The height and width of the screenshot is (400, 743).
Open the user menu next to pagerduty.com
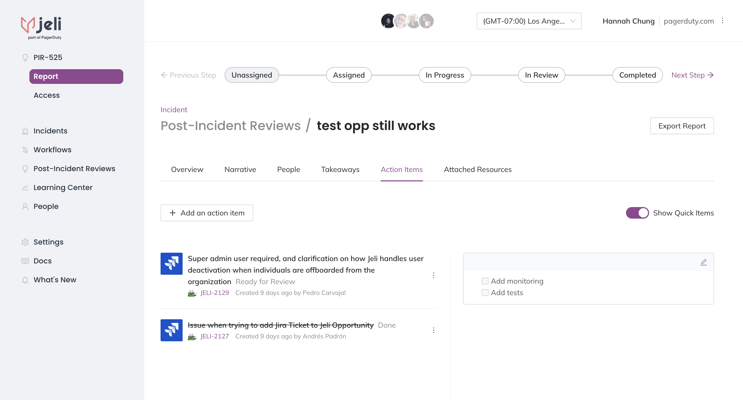point(723,21)
